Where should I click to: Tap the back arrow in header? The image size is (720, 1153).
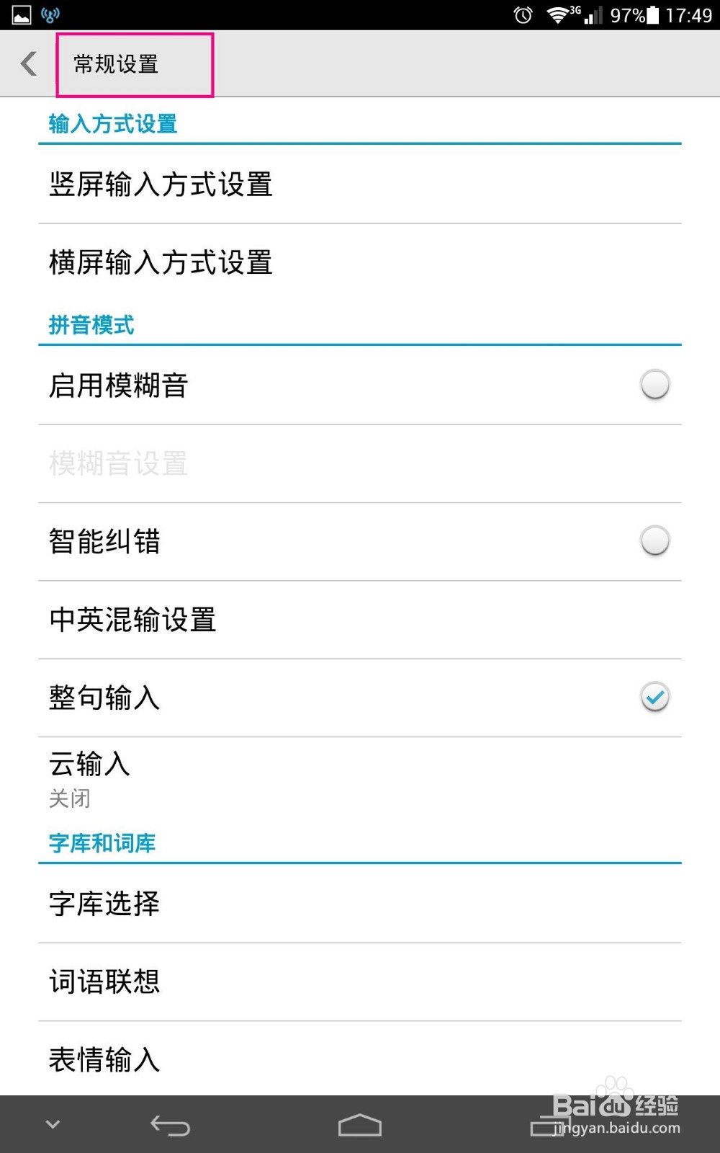click(29, 63)
